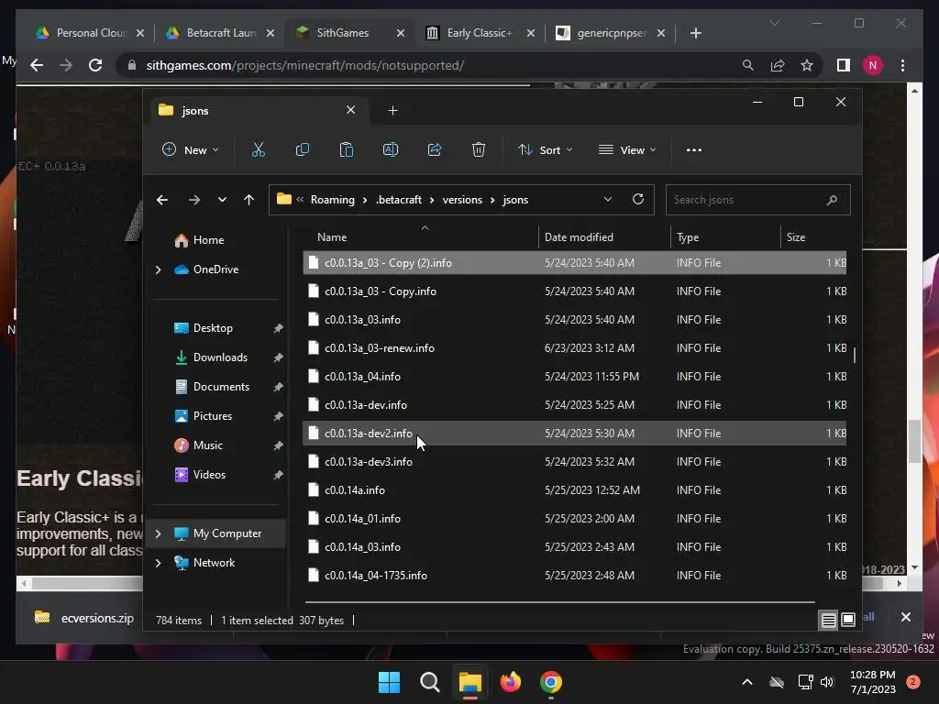939x704 pixels.
Task: Click the Cut scissors icon in Explorer toolbar
Action: pos(258,149)
